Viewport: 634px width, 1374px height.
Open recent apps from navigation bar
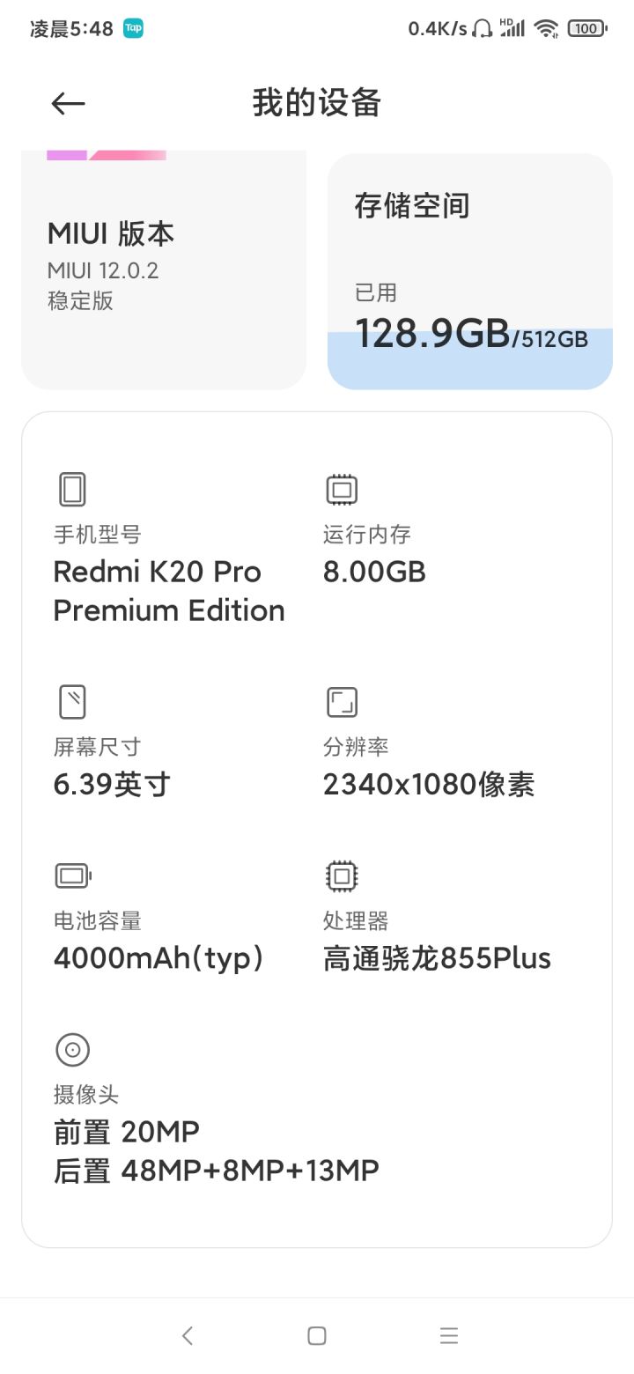449,1335
